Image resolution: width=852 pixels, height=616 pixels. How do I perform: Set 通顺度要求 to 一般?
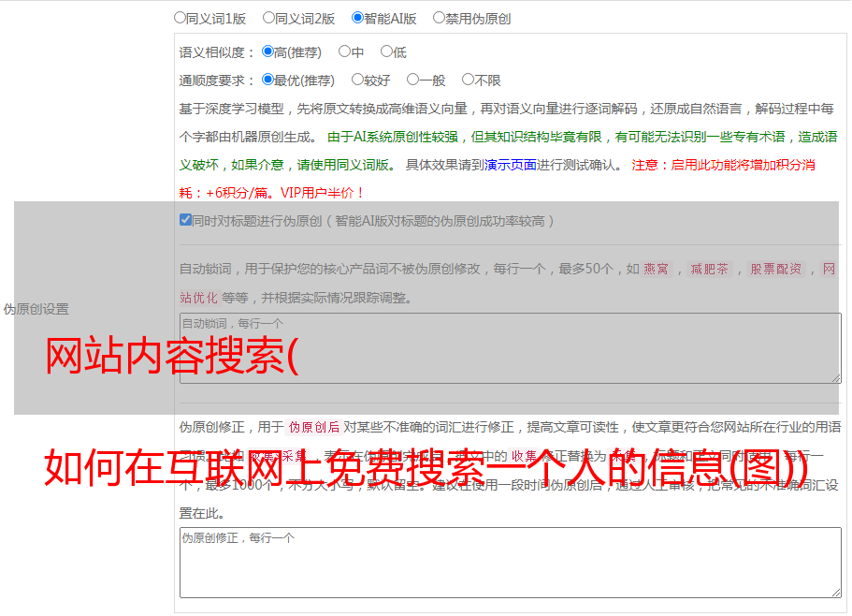click(x=412, y=80)
